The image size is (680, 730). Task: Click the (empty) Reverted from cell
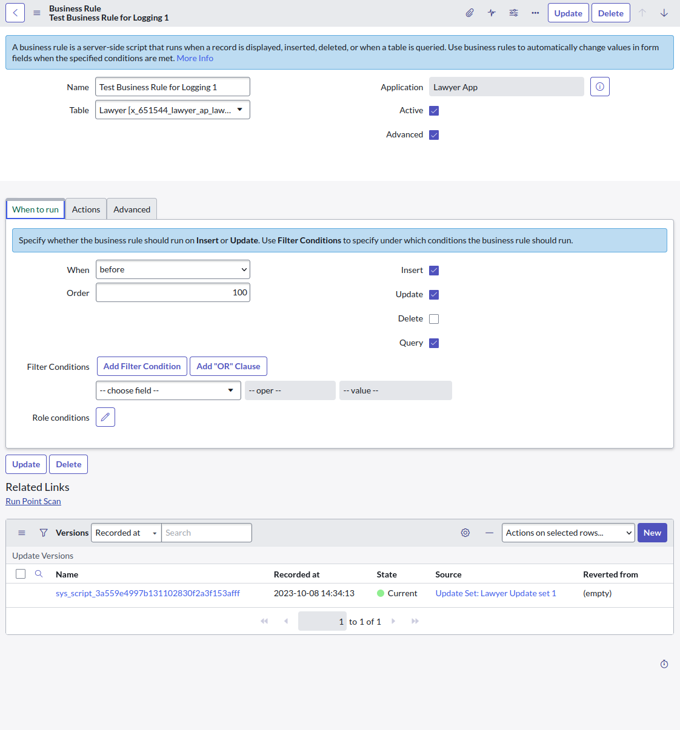point(597,593)
